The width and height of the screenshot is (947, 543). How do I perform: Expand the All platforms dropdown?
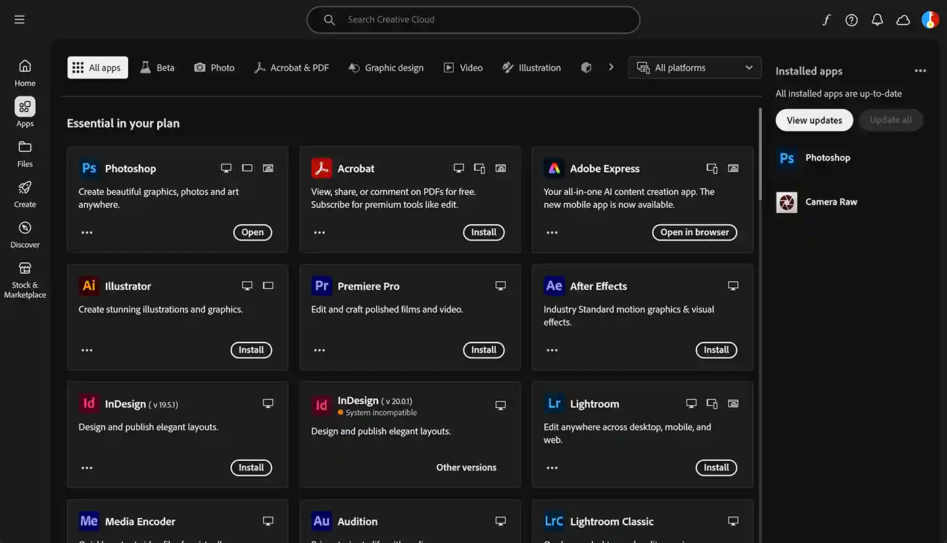coord(694,68)
